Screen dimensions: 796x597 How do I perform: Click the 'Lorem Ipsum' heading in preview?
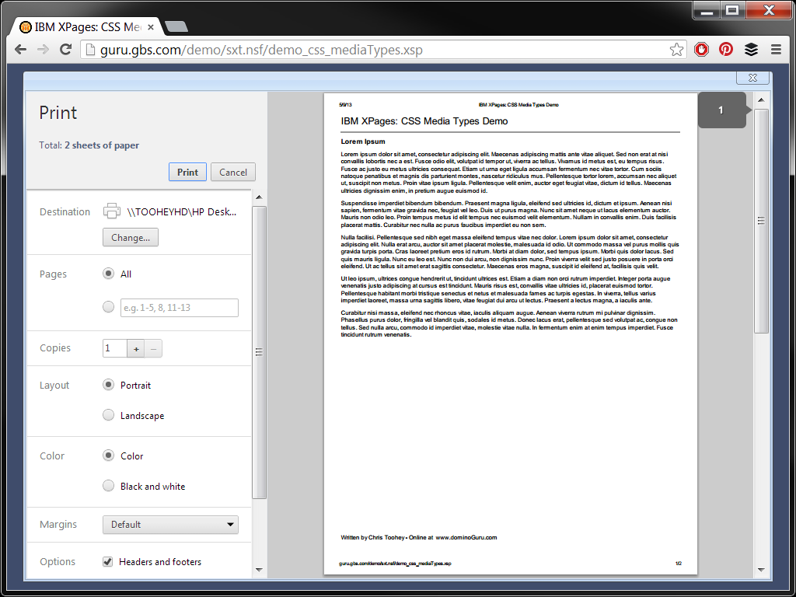tap(363, 141)
